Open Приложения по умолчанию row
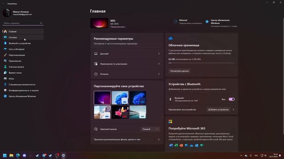 tap(127, 64)
